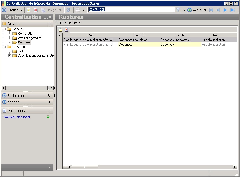This screenshot has width=240, height=177.
Task: Go to the previous record arrow
Action: (218, 10)
